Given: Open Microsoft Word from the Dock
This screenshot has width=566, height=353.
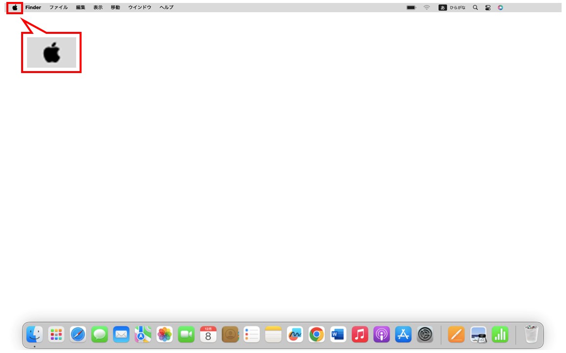Looking at the screenshot, I should [338, 335].
